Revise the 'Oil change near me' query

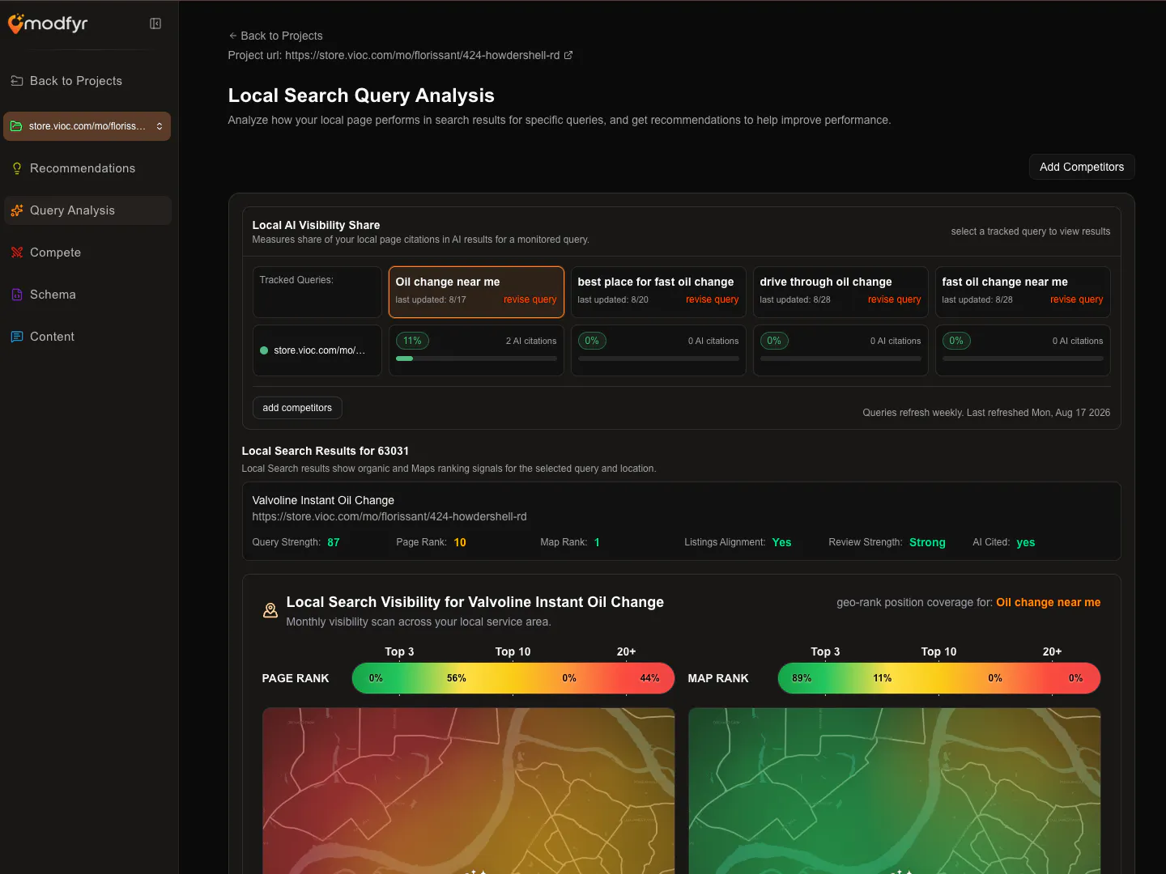point(530,299)
